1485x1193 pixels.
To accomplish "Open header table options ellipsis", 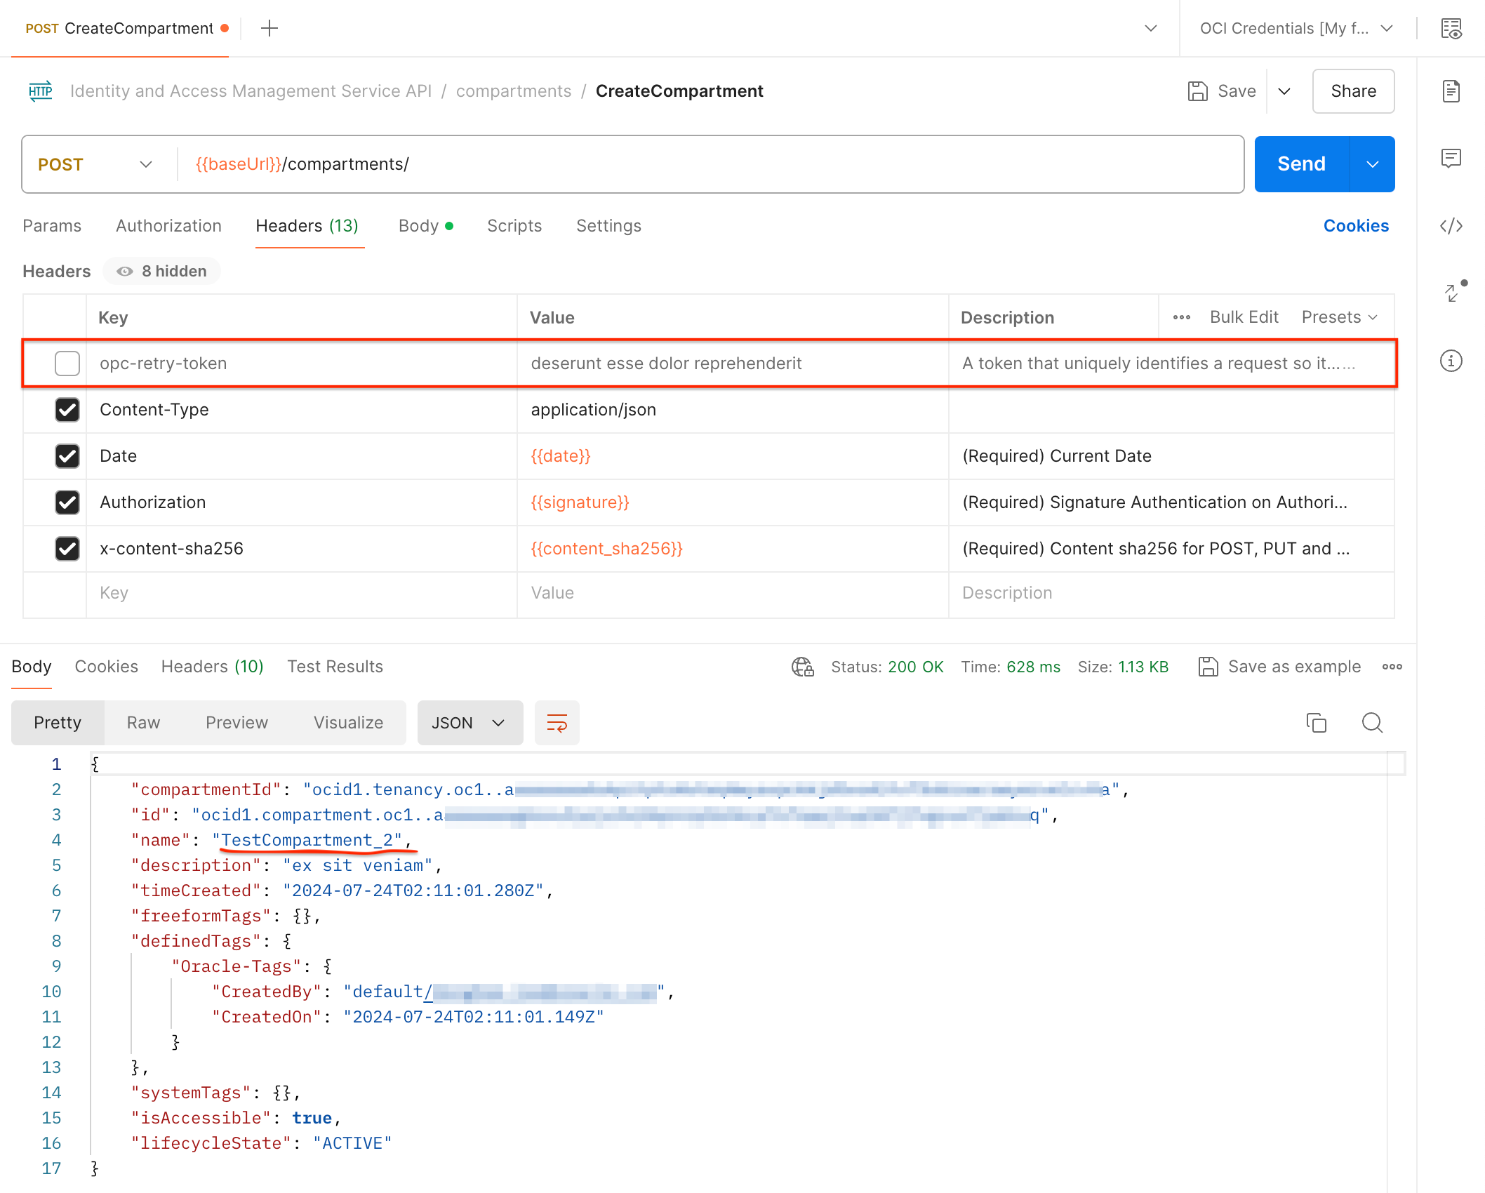I will coord(1182,317).
